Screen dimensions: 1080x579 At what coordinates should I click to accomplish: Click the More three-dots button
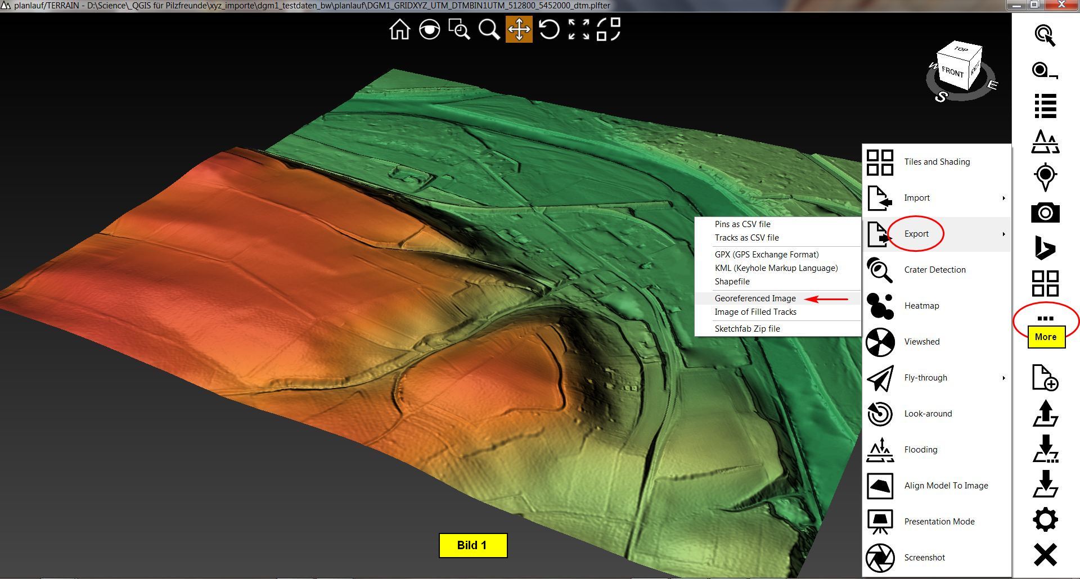[x=1045, y=319]
